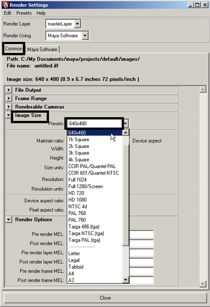The height and width of the screenshot is (307, 210).
Task: Switch to the Maya Software tab
Action: coord(42,49)
